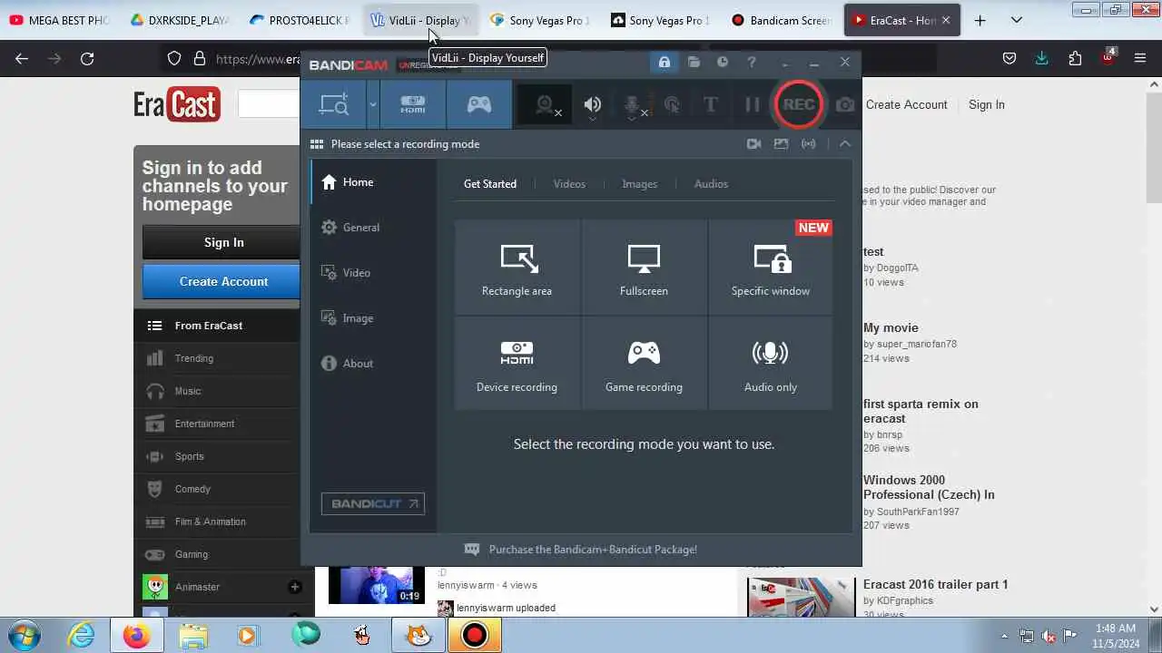Switch to the Videos tab
1162x653 pixels.
click(x=569, y=184)
